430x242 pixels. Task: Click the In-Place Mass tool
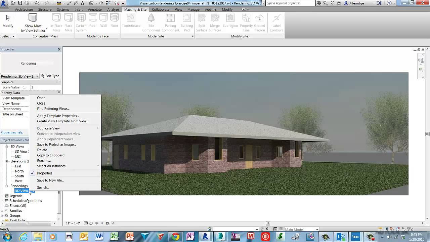[x=56, y=23]
